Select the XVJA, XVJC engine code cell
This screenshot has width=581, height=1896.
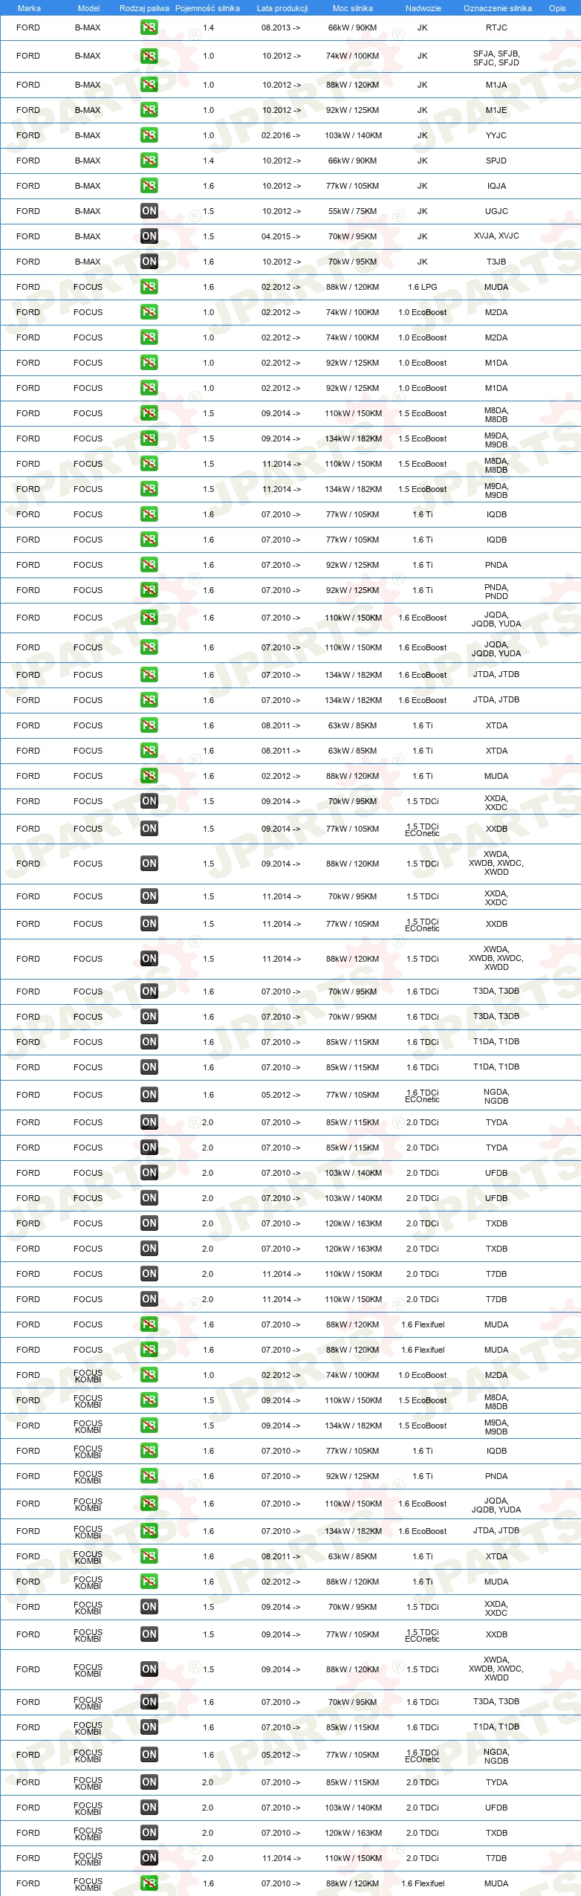point(496,236)
